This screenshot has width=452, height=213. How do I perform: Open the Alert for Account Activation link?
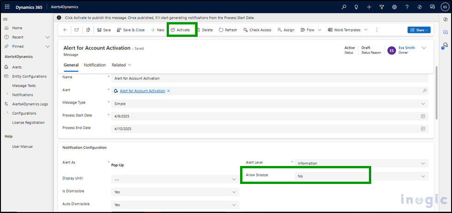(142, 91)
